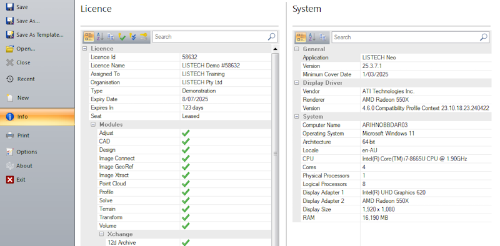Image resolution: width=500 pixels, height=246 pixels.
Task: Click the red Exit icon
Action: pos(10,180)
